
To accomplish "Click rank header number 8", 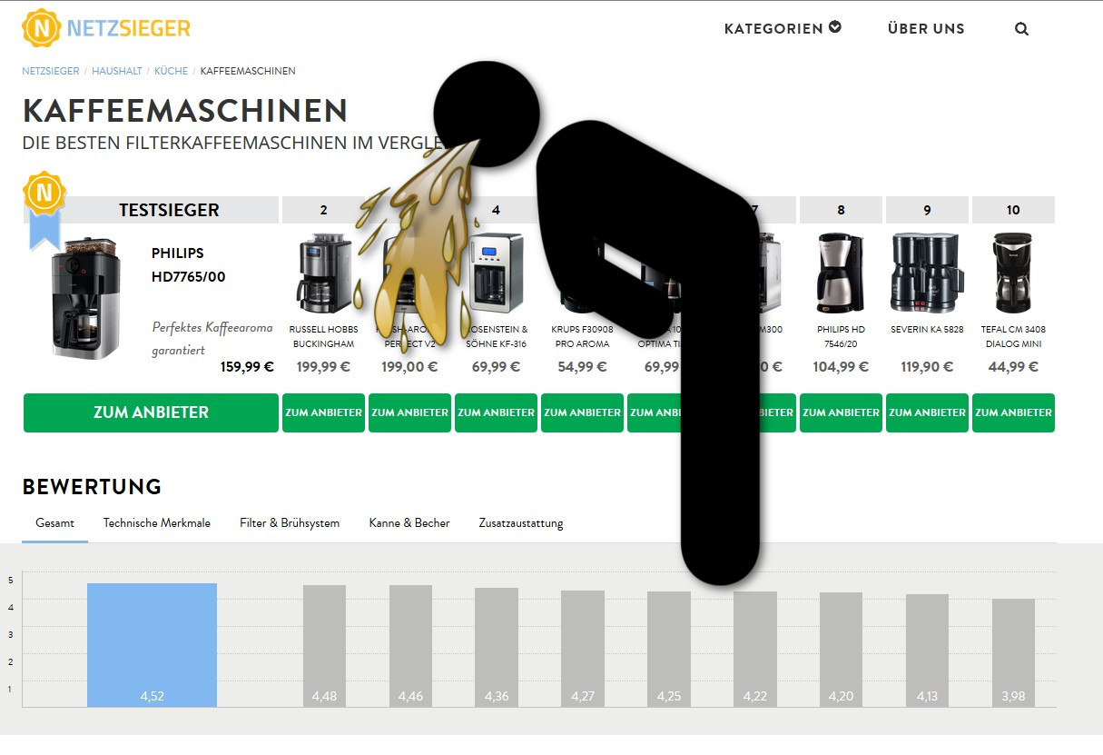I will click(x=842, y=210).
